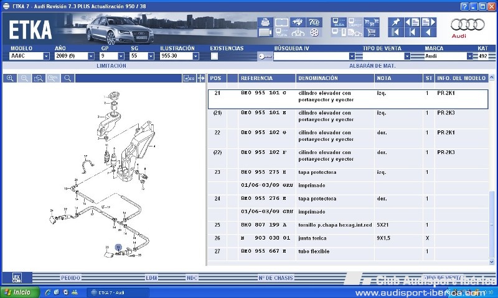Select part row 8E0 955 101 C
Image resolution: width=498 pixels, height=298 pixels.
point(348,99)
